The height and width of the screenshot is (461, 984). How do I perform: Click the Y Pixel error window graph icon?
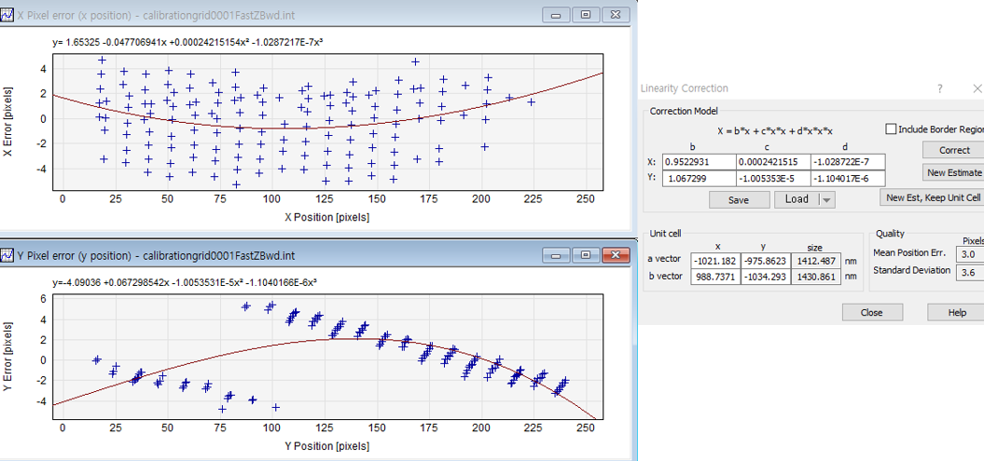7,255
